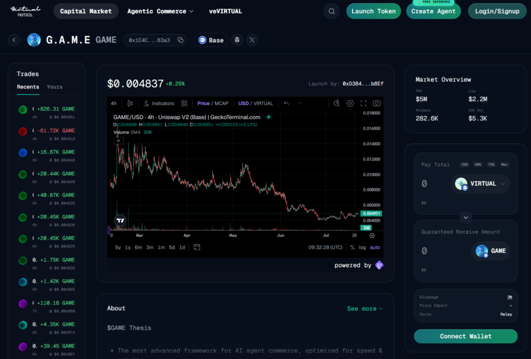Screen dimensions: 531x359
Task: Open the 4h interval dropdown
Action: pyautogui.click(x=114, y=103)
